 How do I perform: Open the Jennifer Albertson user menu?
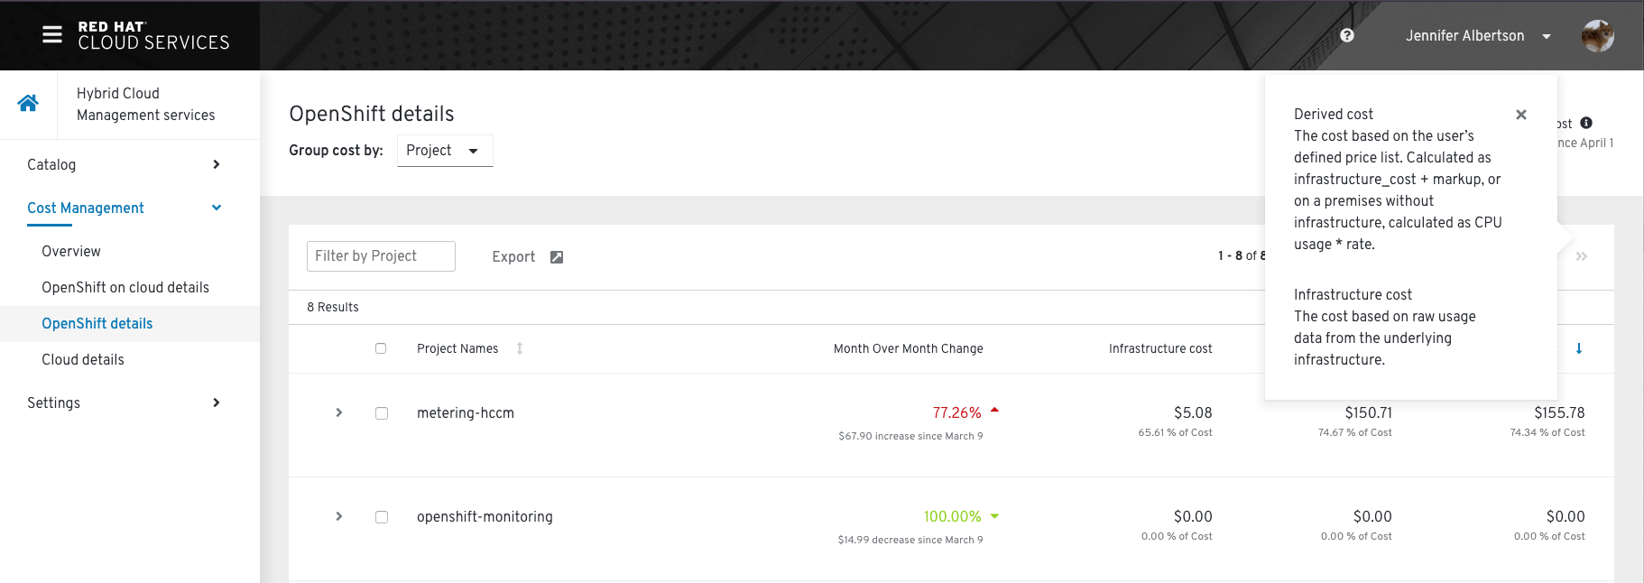[1478, 36]
